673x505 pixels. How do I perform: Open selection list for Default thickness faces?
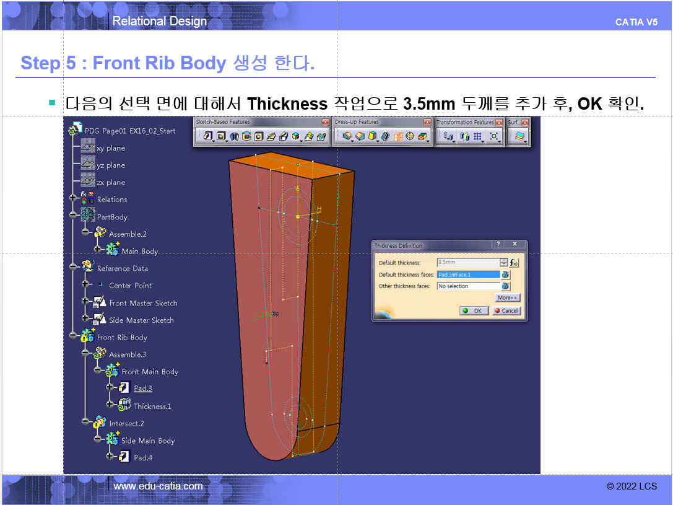(506, 274)
